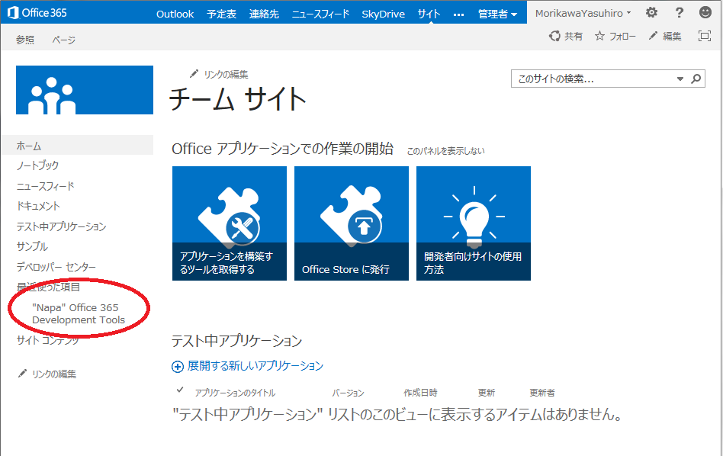The height and width of the screenshot is (456, 723).
Task: Open the app-building tools tile
Action: [230, 223]
